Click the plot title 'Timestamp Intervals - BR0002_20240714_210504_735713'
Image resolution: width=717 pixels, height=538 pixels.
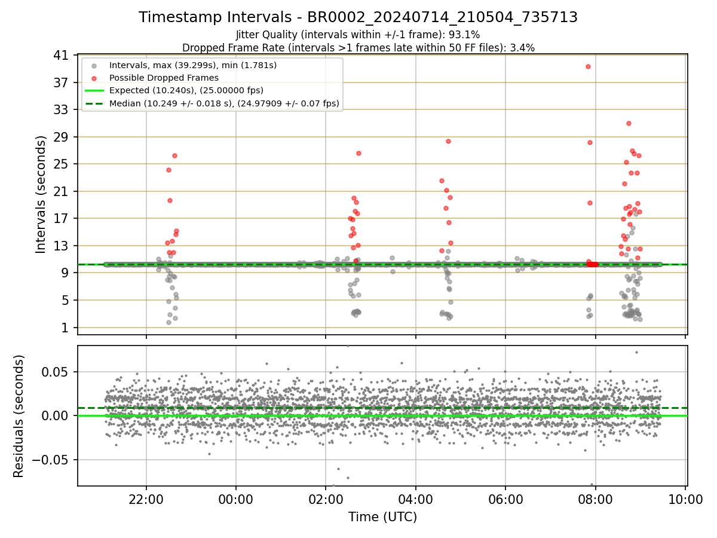(x=358, y=17)
